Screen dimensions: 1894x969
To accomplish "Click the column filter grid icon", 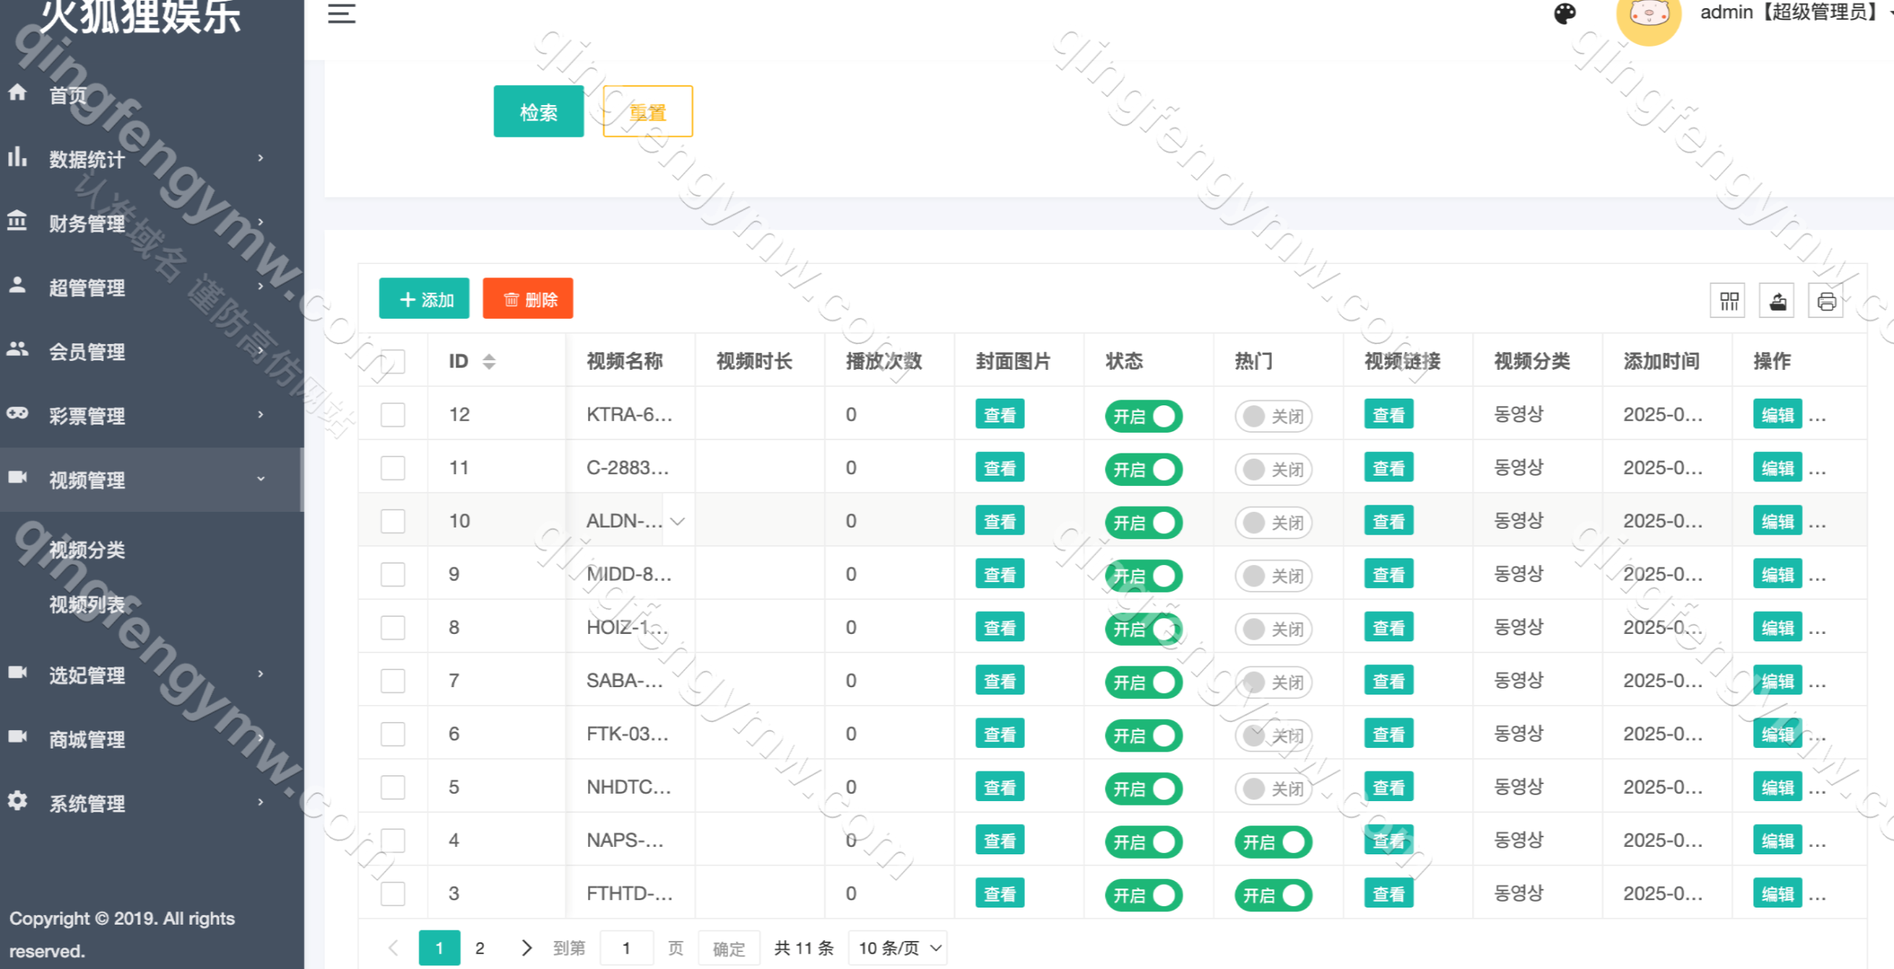I will coord(1728,301).
